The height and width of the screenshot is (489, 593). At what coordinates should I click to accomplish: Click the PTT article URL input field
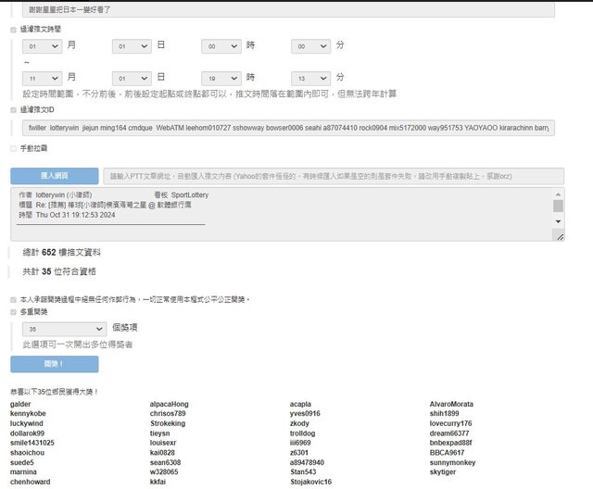coord(332,176)
